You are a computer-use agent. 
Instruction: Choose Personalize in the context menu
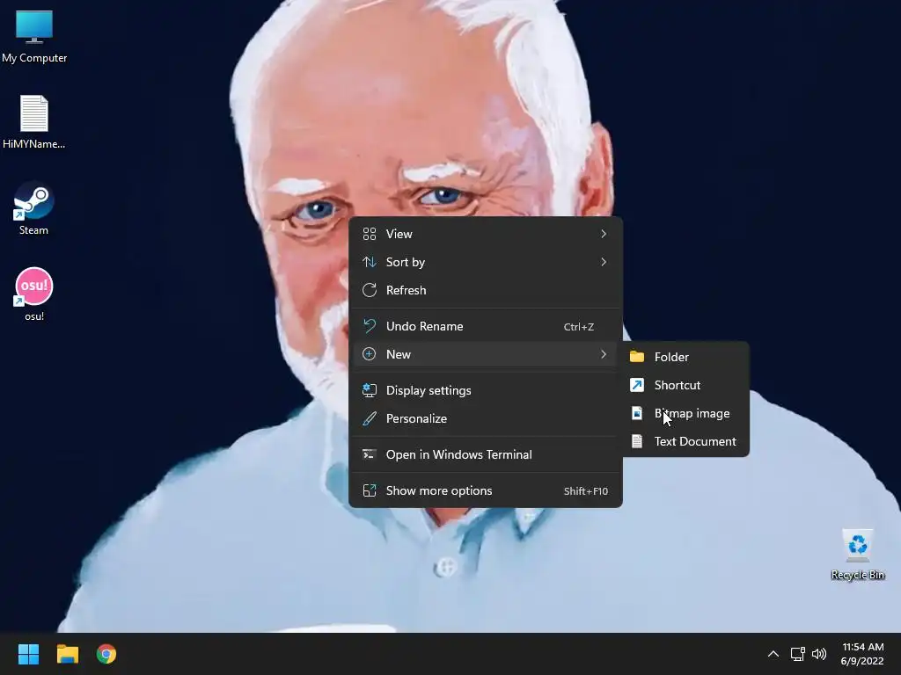pyautogui.click(x=486, y=418)
